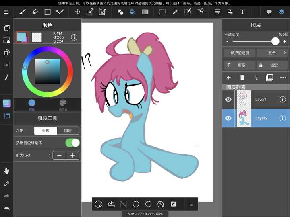The image size is (290, 217).
Task: Rotate canvas right in bottom bar
Action: tap(148, 204)
